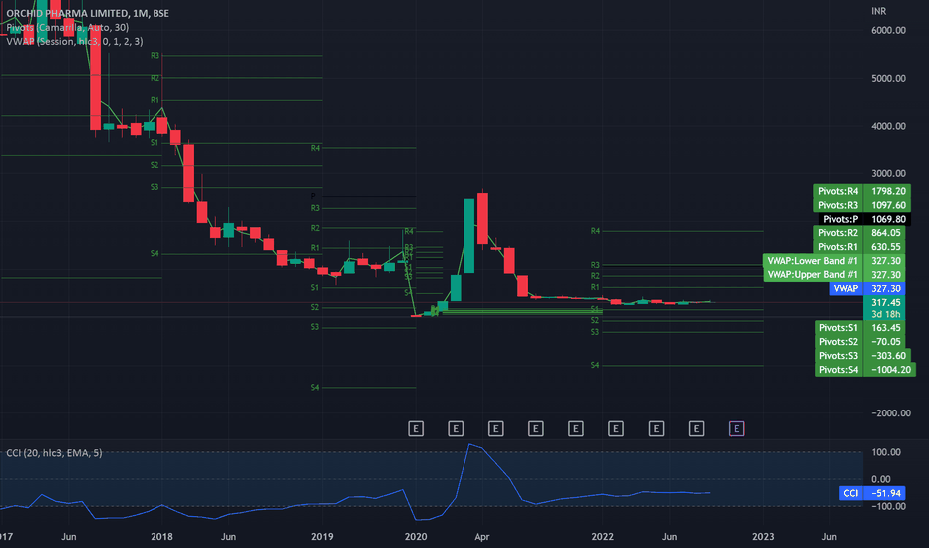
Task: Click the 3d 18h bar countdown
Action: click(x=885, y=314)
